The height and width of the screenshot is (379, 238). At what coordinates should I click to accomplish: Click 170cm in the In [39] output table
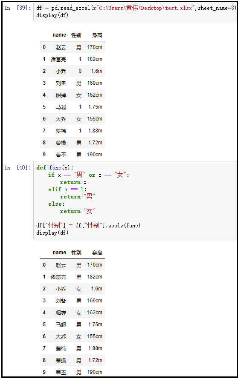[95, 47]
